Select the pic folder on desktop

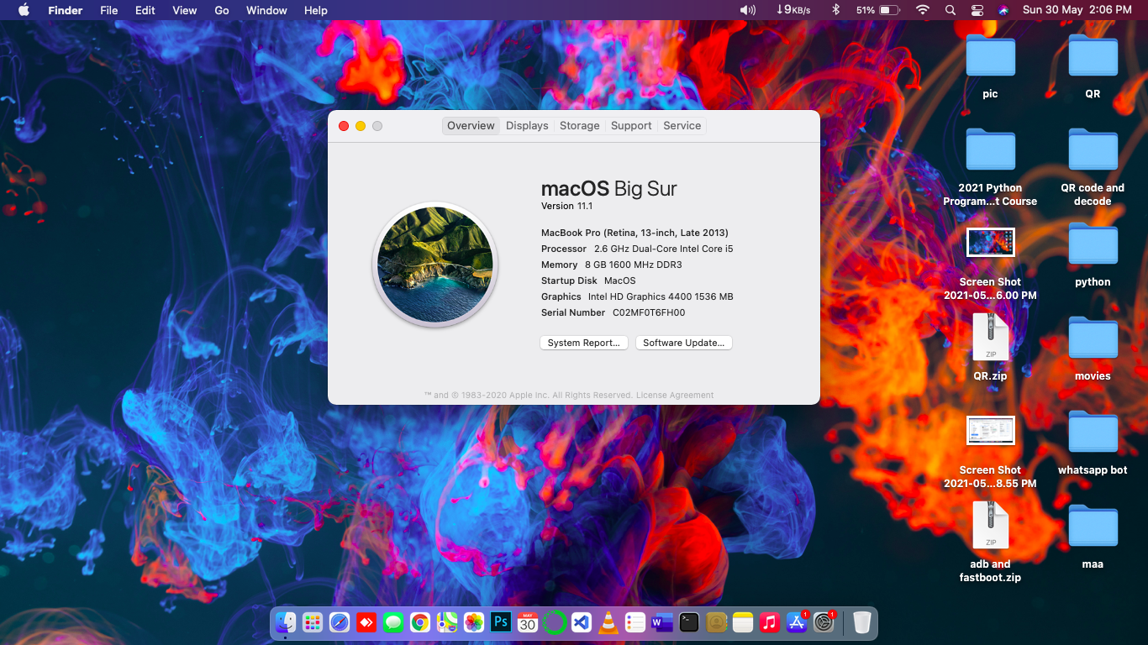990,55
